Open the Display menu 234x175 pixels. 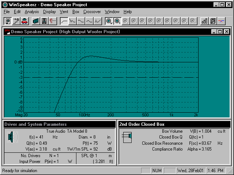click(49, 12)
